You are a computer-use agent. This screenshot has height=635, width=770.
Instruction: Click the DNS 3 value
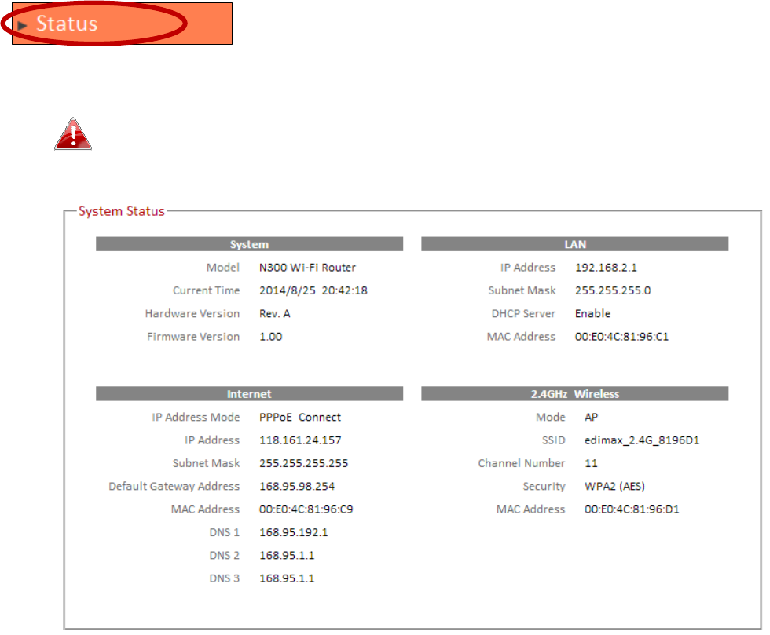(287, 578)
